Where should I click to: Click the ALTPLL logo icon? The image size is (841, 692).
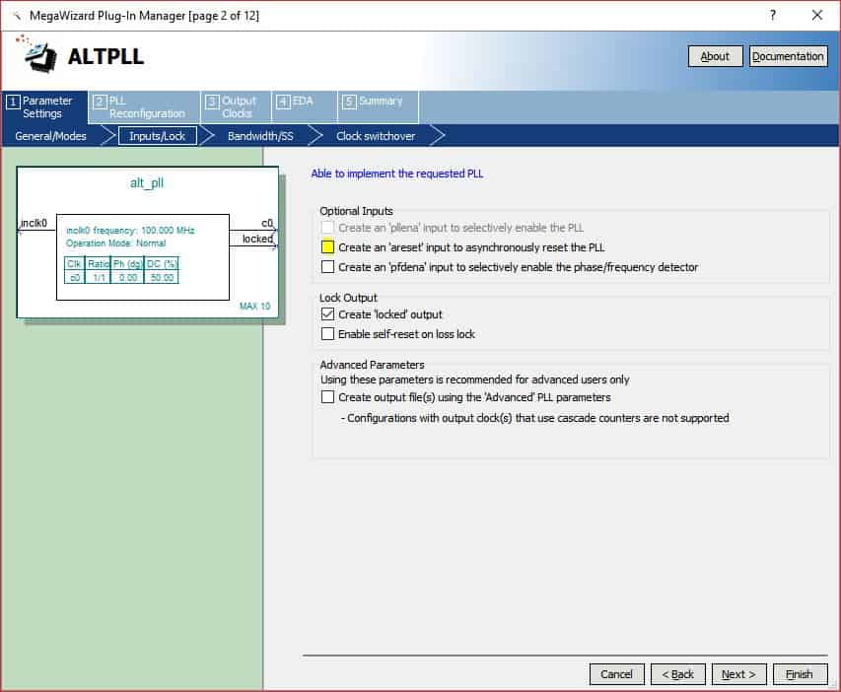click(x=39, y=55)
